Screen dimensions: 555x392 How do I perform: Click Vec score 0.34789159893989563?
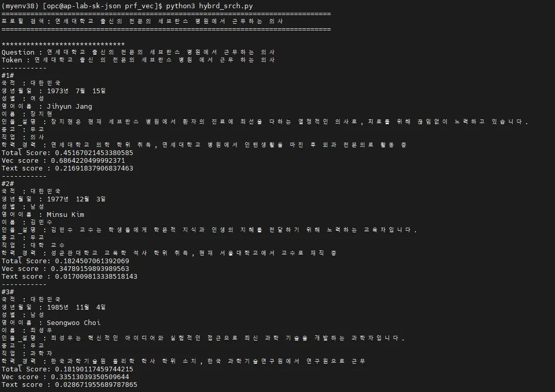click(x=65, y=269)
